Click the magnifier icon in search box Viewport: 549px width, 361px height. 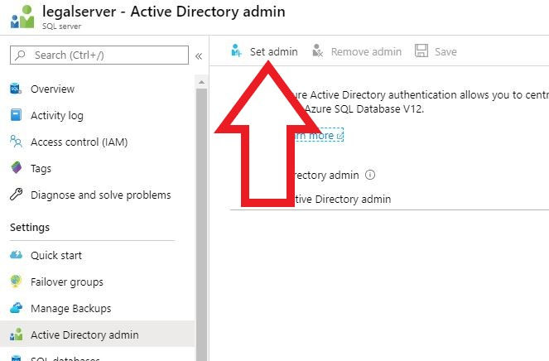[21, 55]
